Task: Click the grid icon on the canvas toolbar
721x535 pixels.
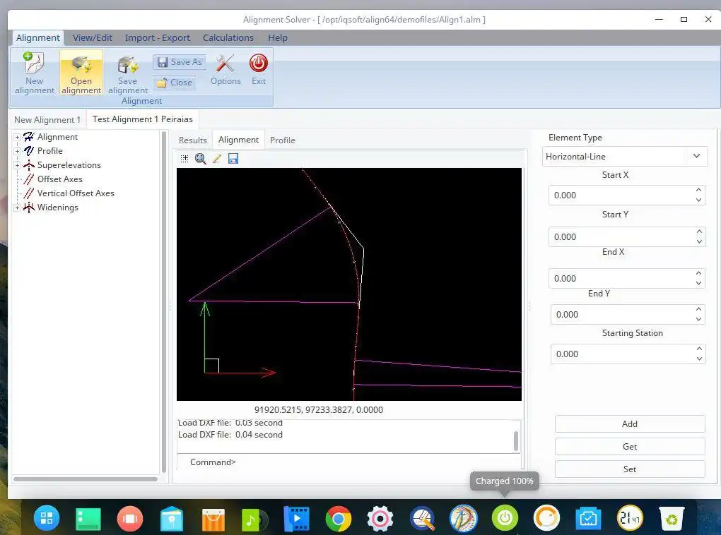Action: pos(184,158)
